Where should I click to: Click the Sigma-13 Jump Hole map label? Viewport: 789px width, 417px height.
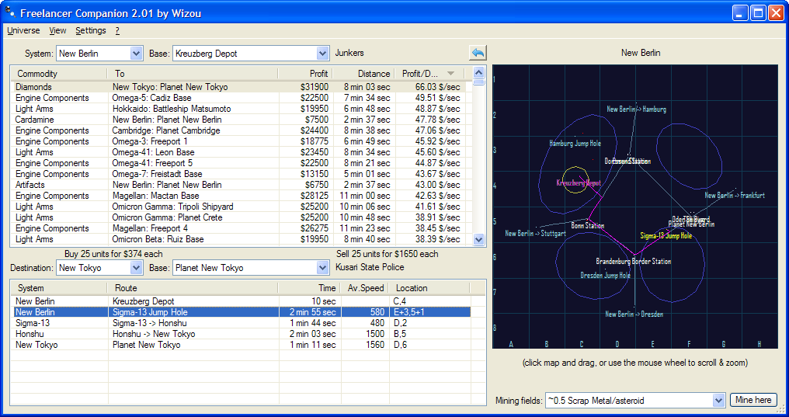click(x=666, y=235)
